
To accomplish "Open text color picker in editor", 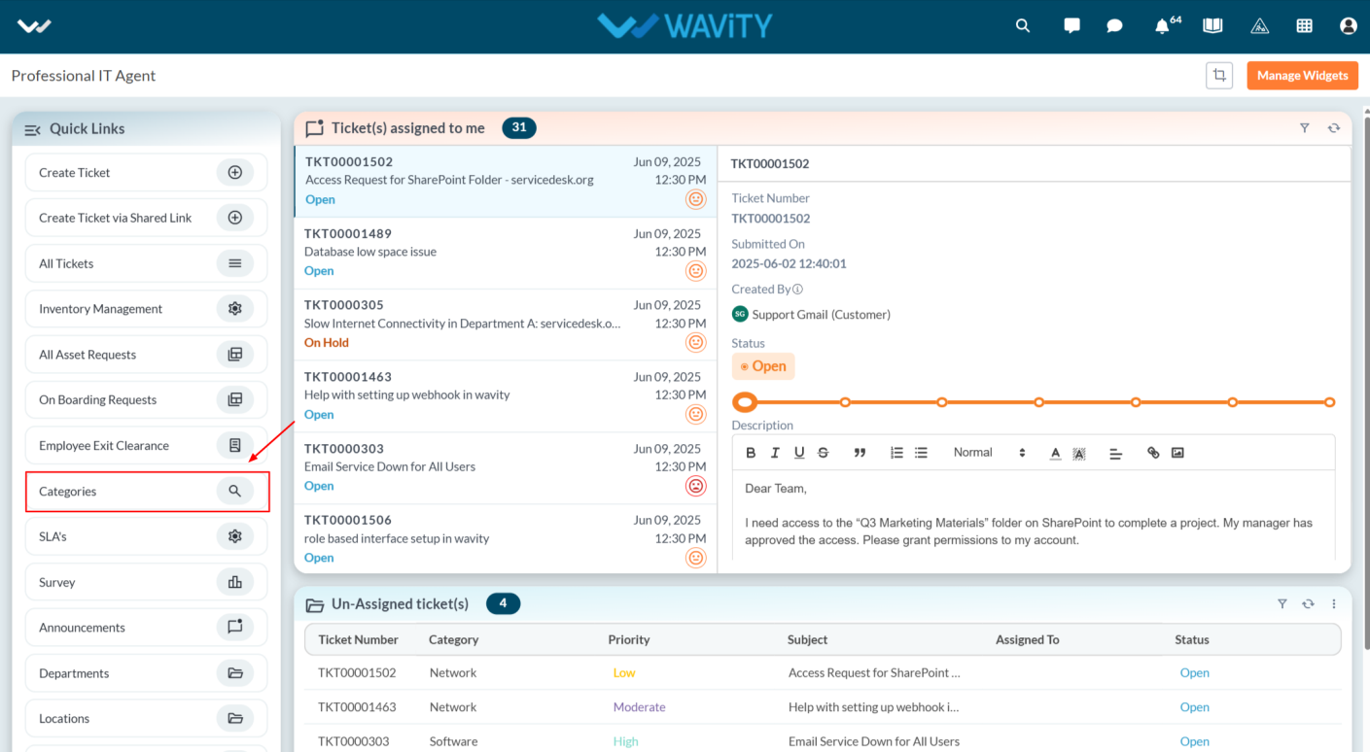I will (1055, 453).
